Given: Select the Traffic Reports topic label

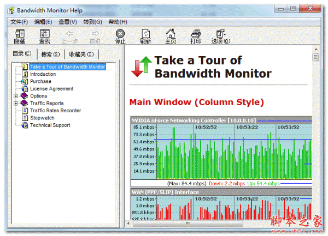Looking at the screenshot, I should coord(46,103).
